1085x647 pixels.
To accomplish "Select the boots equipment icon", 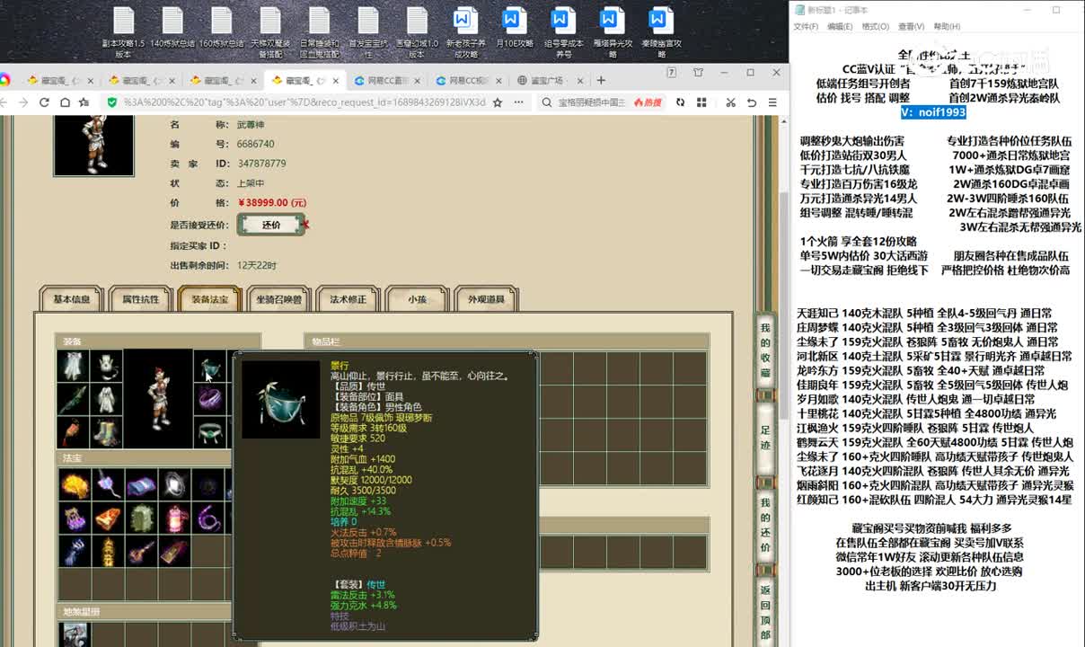I will pyautogui.click(x=106, y=432).
